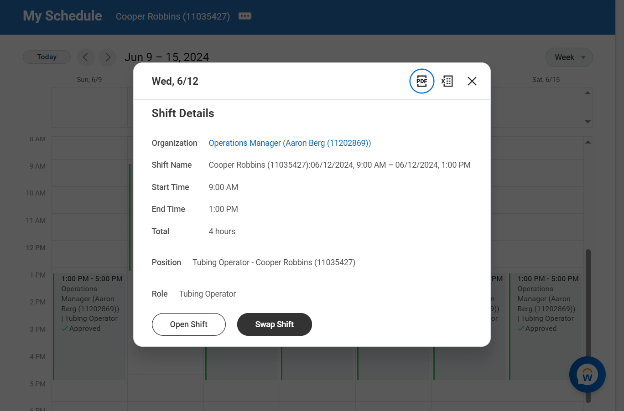Go to next week arrow
Image resolution: width=624 pixels, height=411 pixels.
108,57
